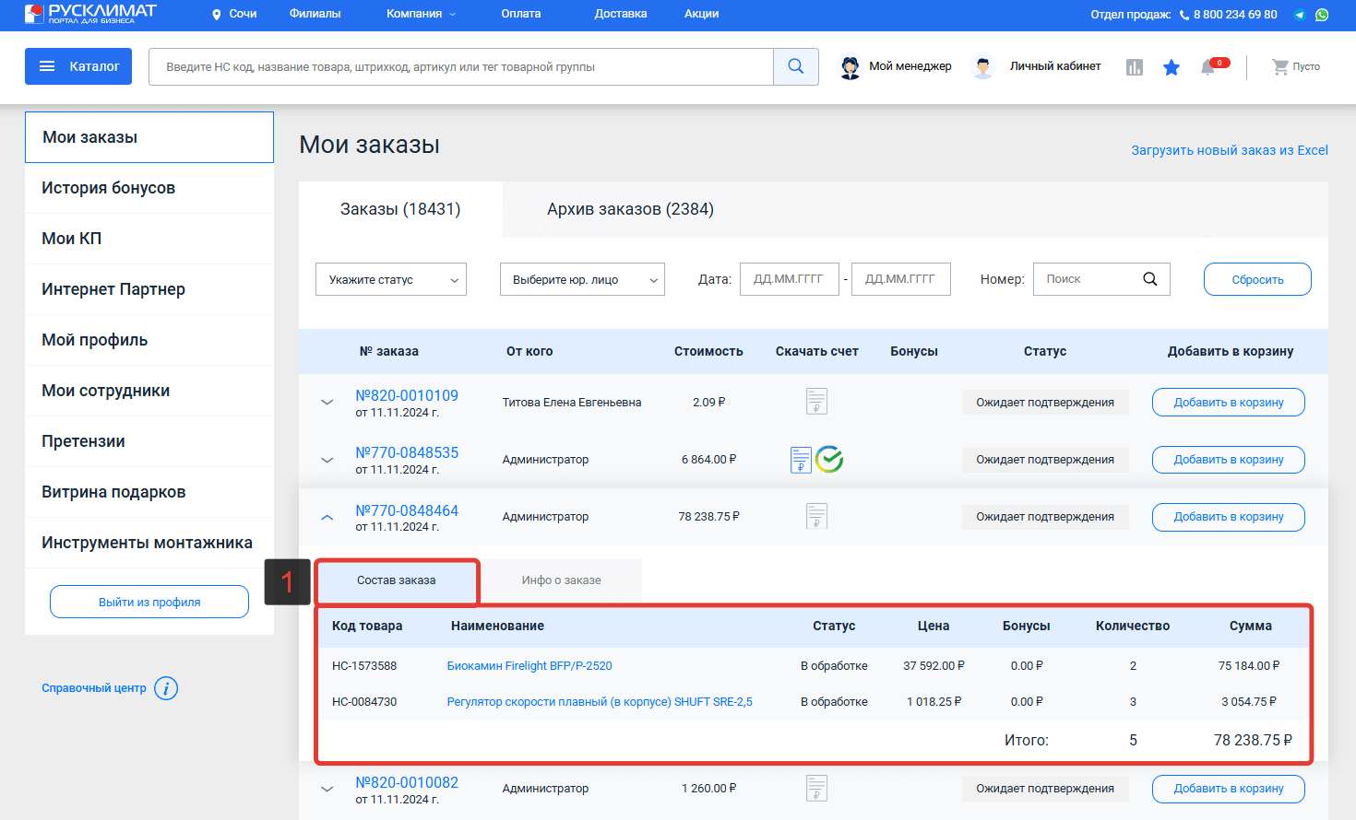Click the location pin icon for Сочи
The height and width of the screenshot is (820, 1356).
pos(217,15)
